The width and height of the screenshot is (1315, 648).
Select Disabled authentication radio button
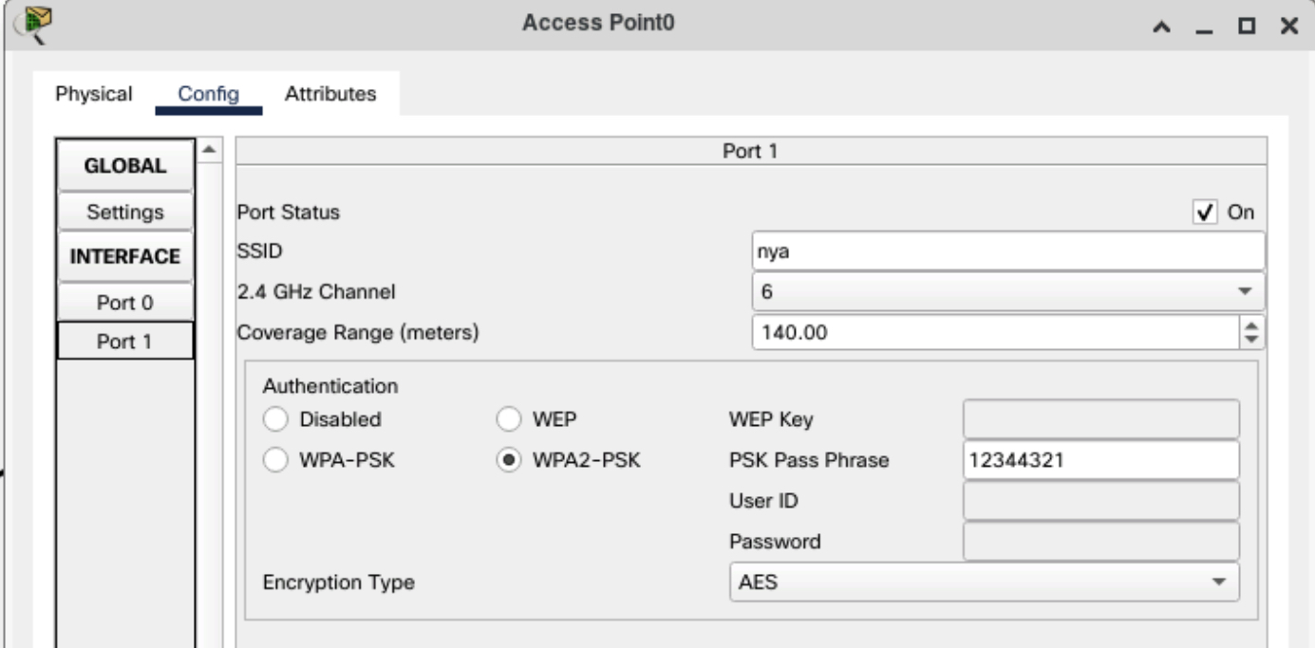[276, 418]
